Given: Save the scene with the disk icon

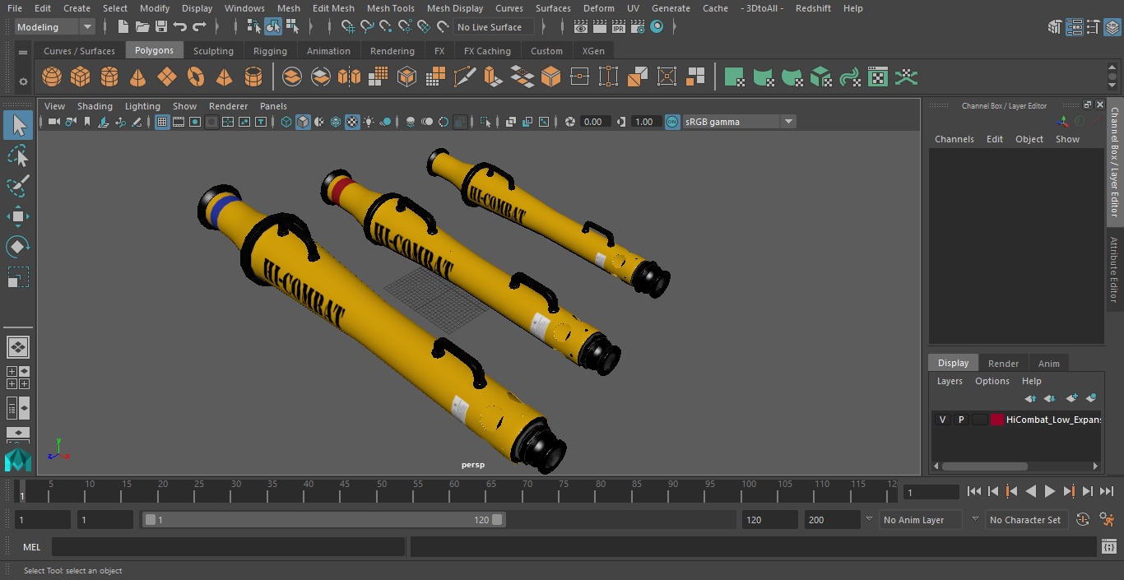Looking at the screenshot, I should (x=161, y=27).
